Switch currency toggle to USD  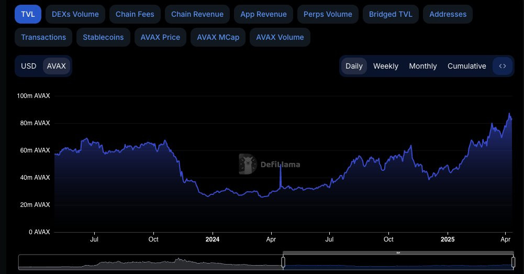[29, 66]
